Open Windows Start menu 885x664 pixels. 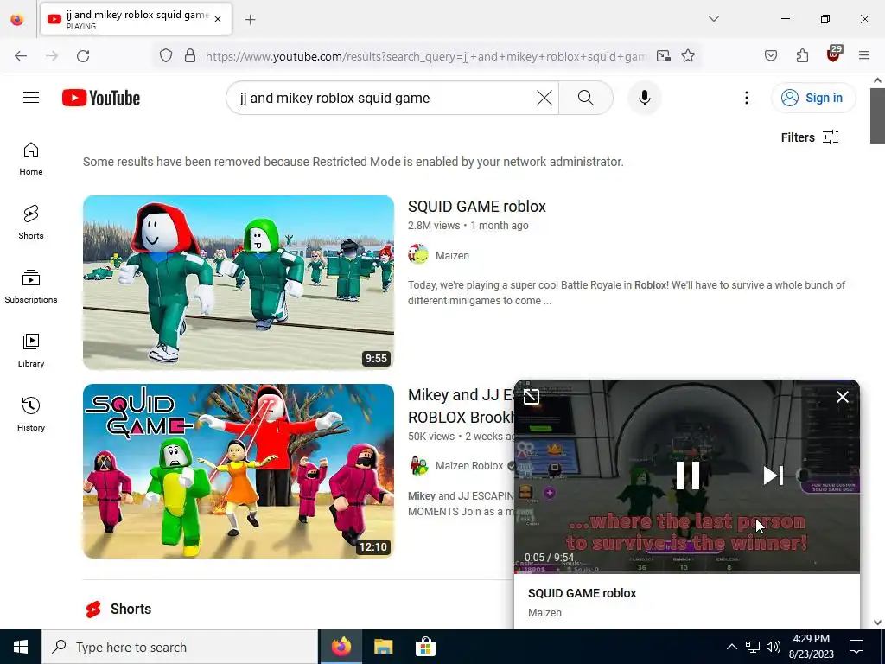pos(21,647)
